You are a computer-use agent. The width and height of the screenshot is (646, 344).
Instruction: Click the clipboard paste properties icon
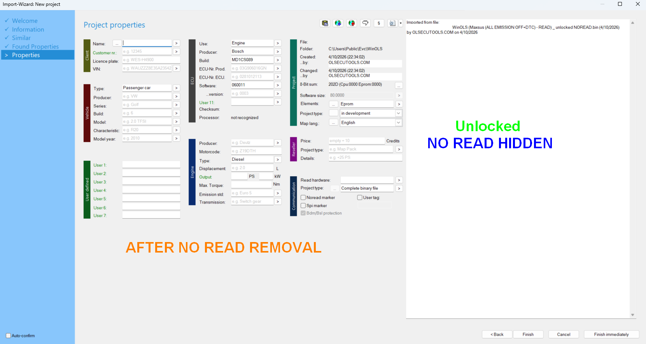325,23
